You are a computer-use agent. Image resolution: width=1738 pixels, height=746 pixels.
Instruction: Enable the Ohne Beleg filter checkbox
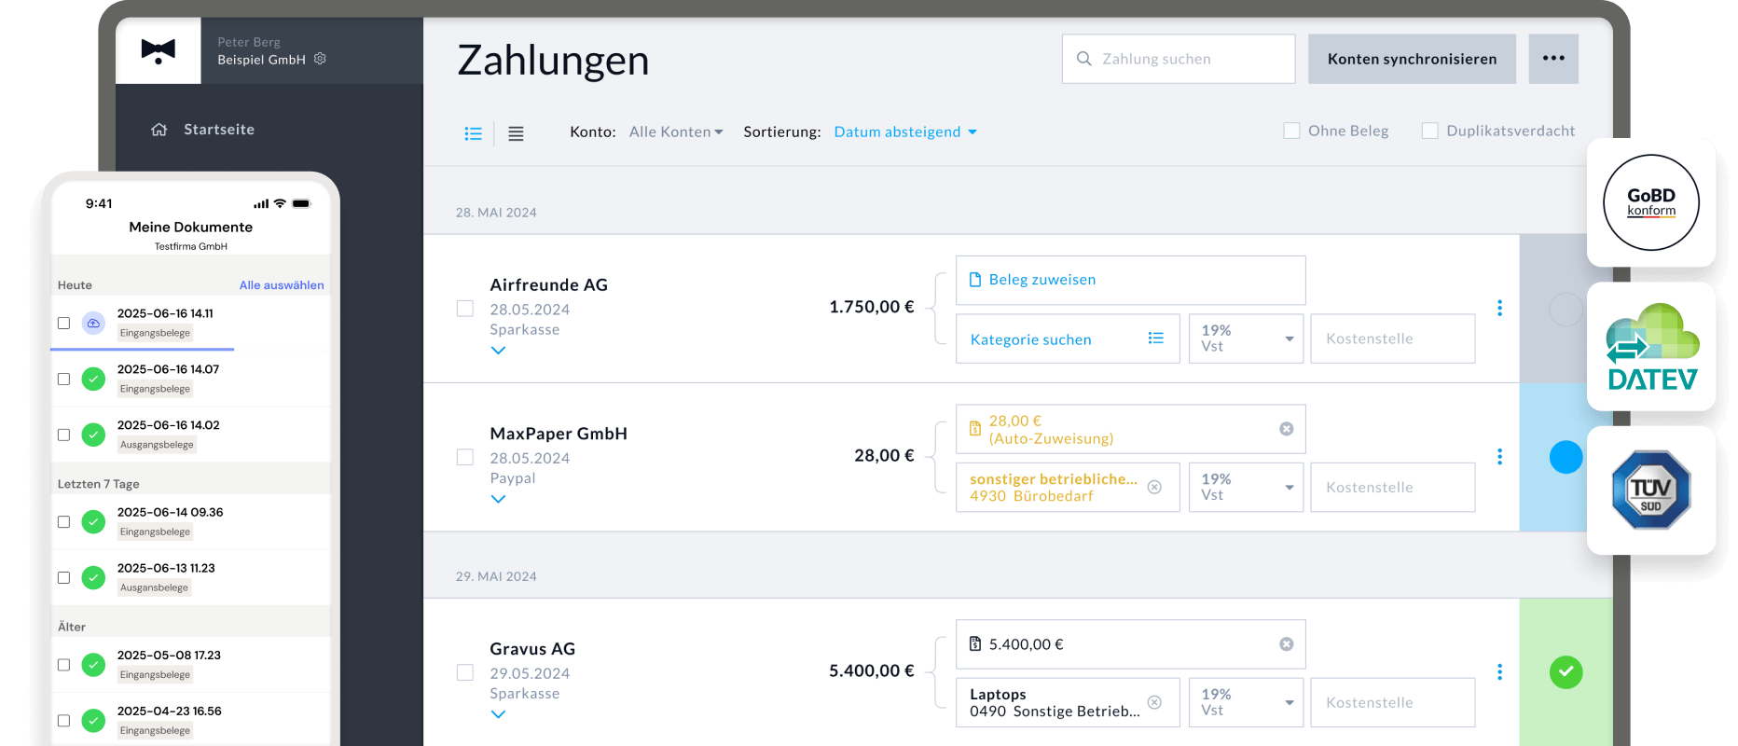1291,131
